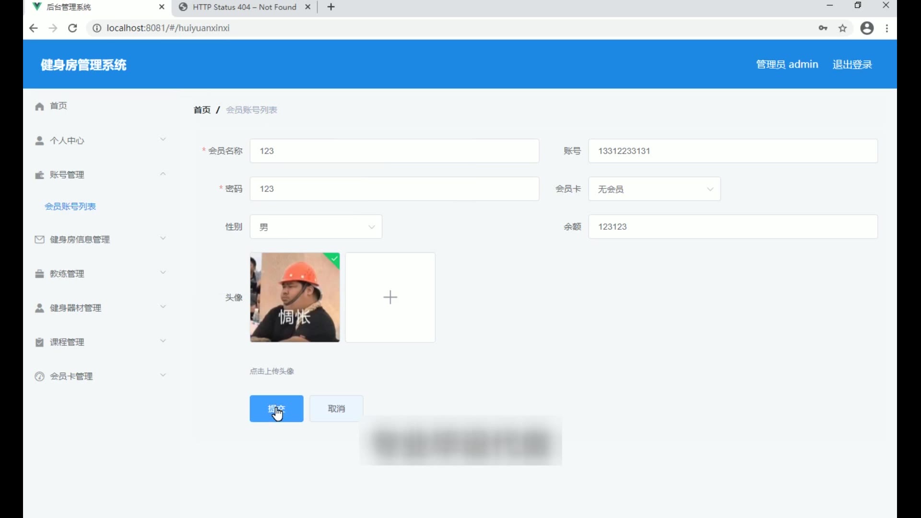Click the plus icon to upload avatar

tap(390, 297)
